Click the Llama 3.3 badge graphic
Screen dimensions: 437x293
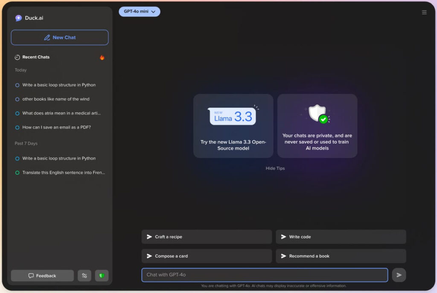(232, 116)
